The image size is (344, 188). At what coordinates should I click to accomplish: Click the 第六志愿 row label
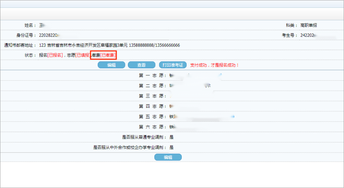coord(152,127)
